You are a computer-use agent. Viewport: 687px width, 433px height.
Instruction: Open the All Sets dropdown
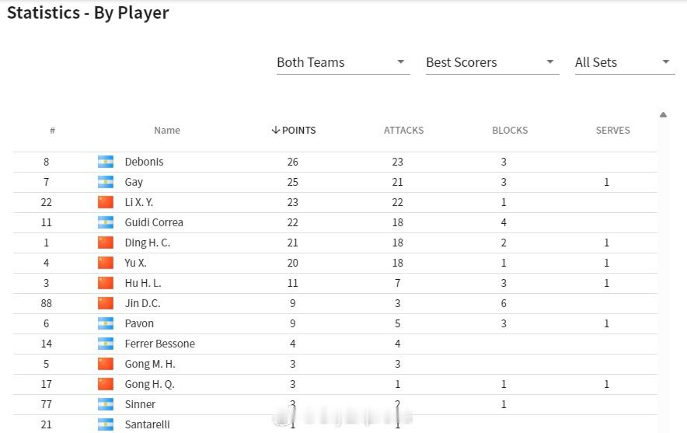(625, 63)
